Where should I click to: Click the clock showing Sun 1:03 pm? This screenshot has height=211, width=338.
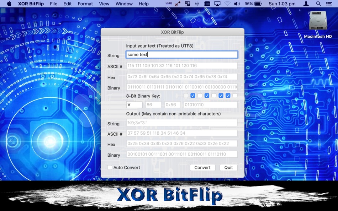(282, 4)
